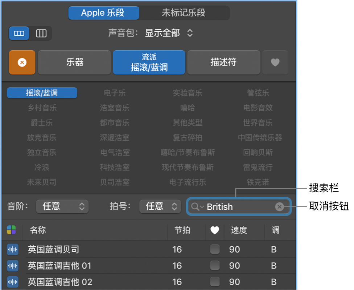Image resolution: width=354 pixels, height=290 pixels.
Task: Select the 电子流行乐 genre
Action: point(188,182)
